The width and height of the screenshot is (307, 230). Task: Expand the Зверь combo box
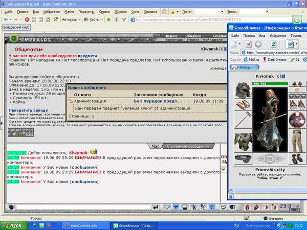click(x=267, y=12)
